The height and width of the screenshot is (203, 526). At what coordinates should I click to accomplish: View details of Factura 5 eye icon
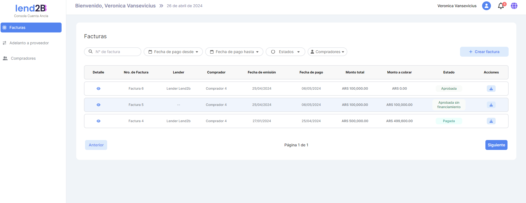(x=98, y=105)
